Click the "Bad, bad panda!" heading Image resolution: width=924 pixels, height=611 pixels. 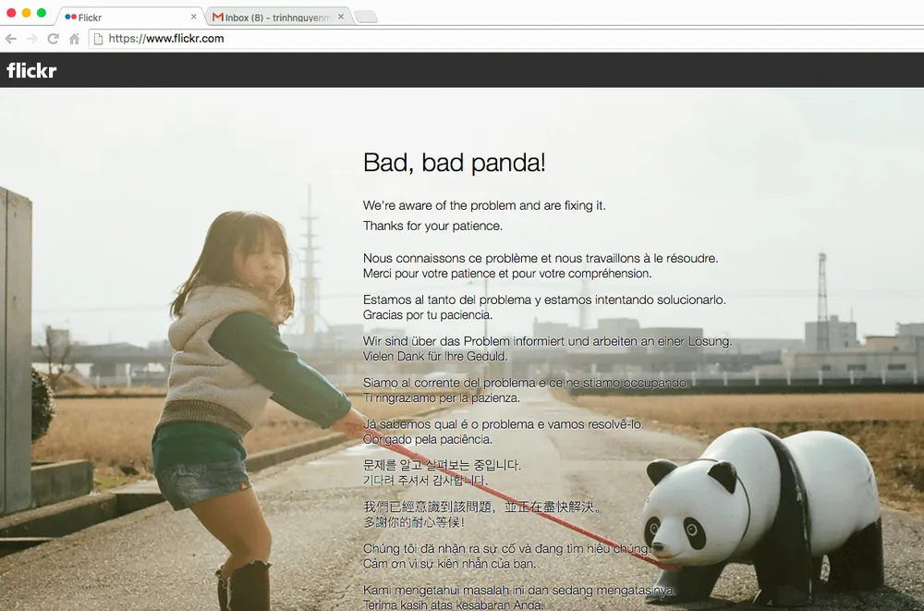pyautogui.click(x=454, y=164)
